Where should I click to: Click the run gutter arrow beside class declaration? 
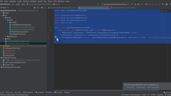tap(51, 28)
